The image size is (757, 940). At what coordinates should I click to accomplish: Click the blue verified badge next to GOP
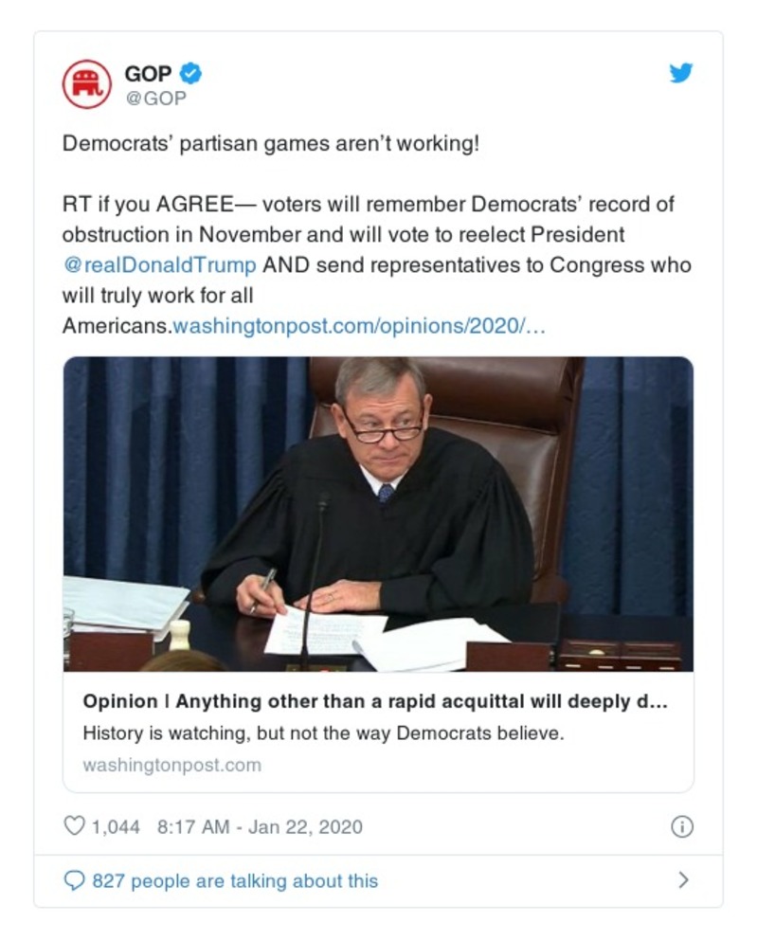191,72
